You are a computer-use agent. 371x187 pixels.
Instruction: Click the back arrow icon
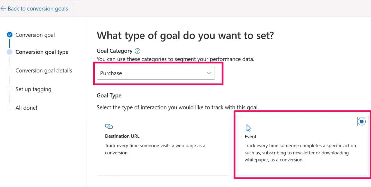[3, 9]
